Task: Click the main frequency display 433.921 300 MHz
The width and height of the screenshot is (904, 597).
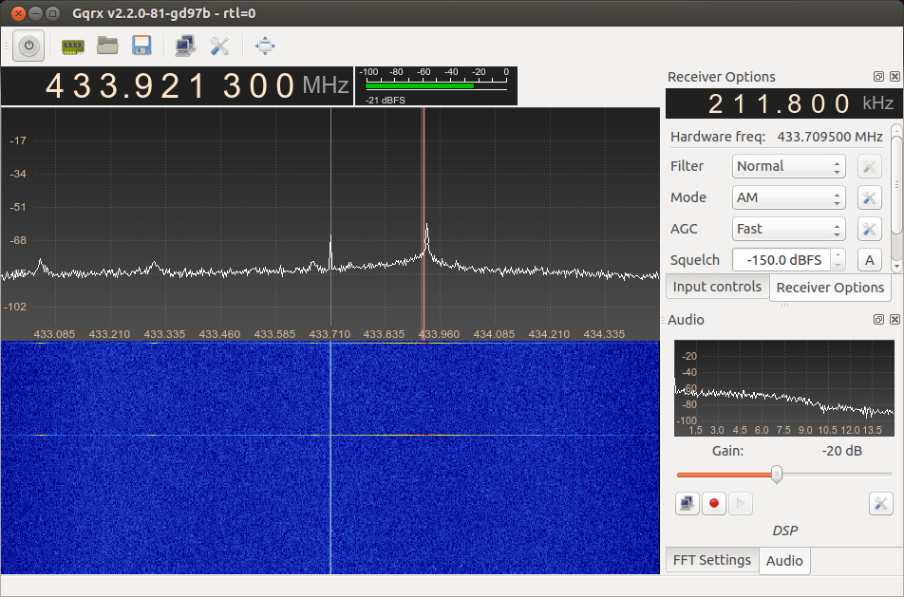Action: tap(177, 85)
